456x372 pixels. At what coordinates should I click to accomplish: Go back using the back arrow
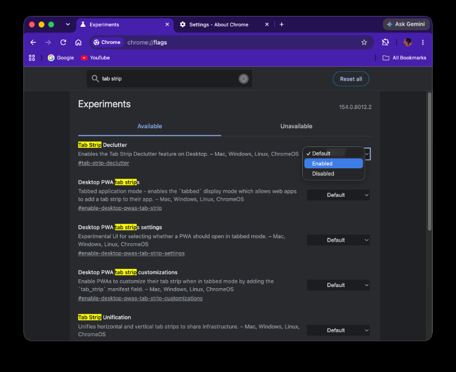33,42
